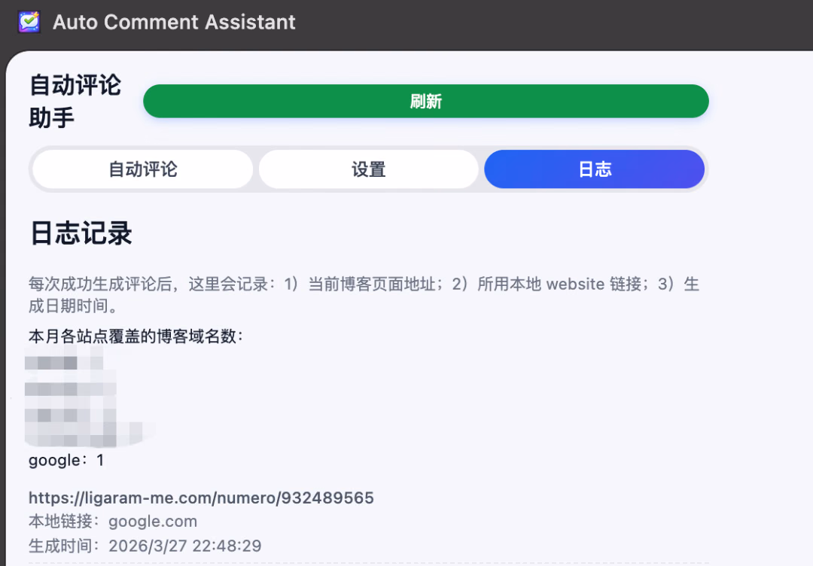Click the green 刷新 refresh button
The image size is (813, 566).
coord(425,101)
